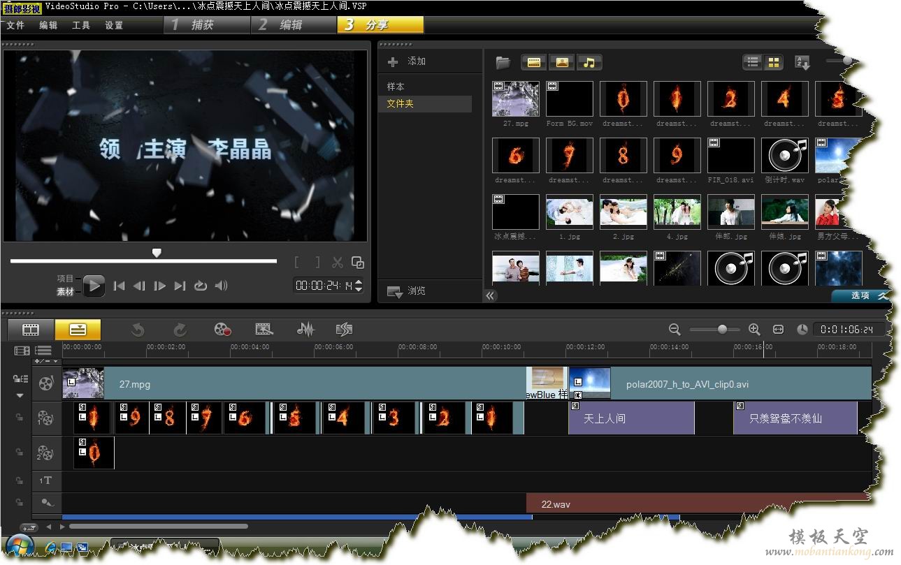Screen dimensions: 901x565
Task: Play the preview video
Action: pyautogui.click(x=94, y=286)
